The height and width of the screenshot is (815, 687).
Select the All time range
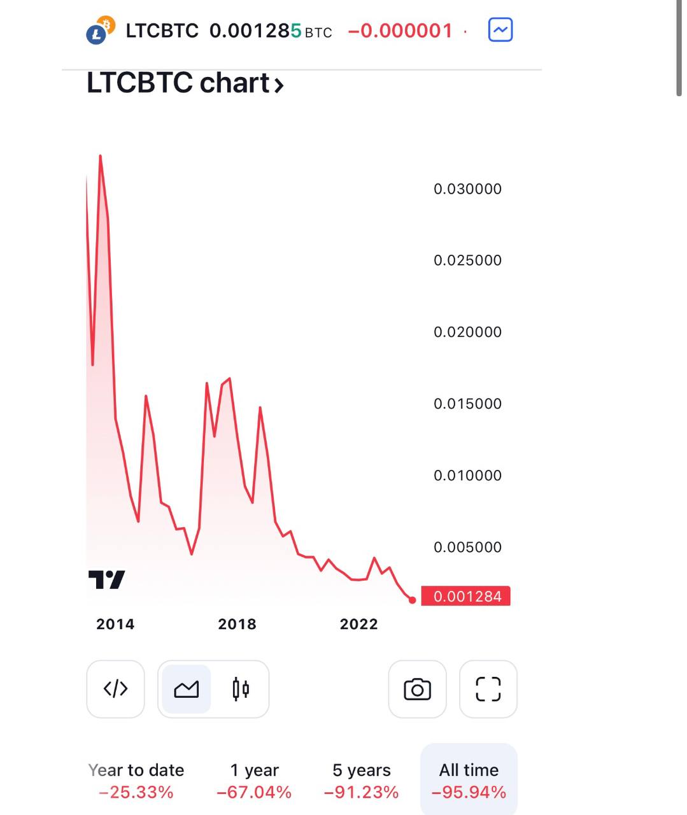pyautogui.click(x=469, y=781)
